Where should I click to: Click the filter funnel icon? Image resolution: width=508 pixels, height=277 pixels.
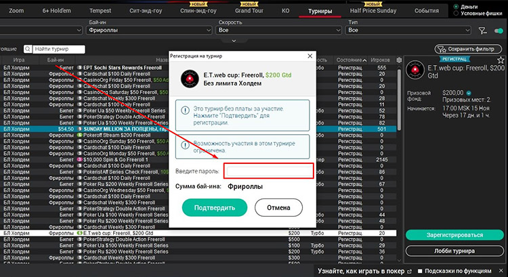pyautogui.click(x=483, y=30)
